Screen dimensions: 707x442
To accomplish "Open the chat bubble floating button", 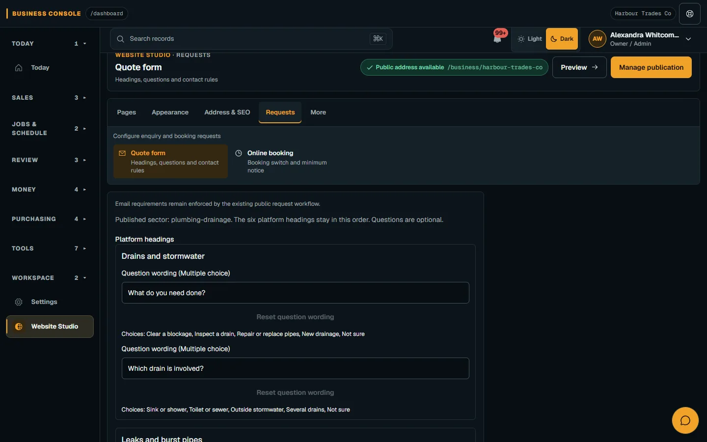I will tap(685, 420).
